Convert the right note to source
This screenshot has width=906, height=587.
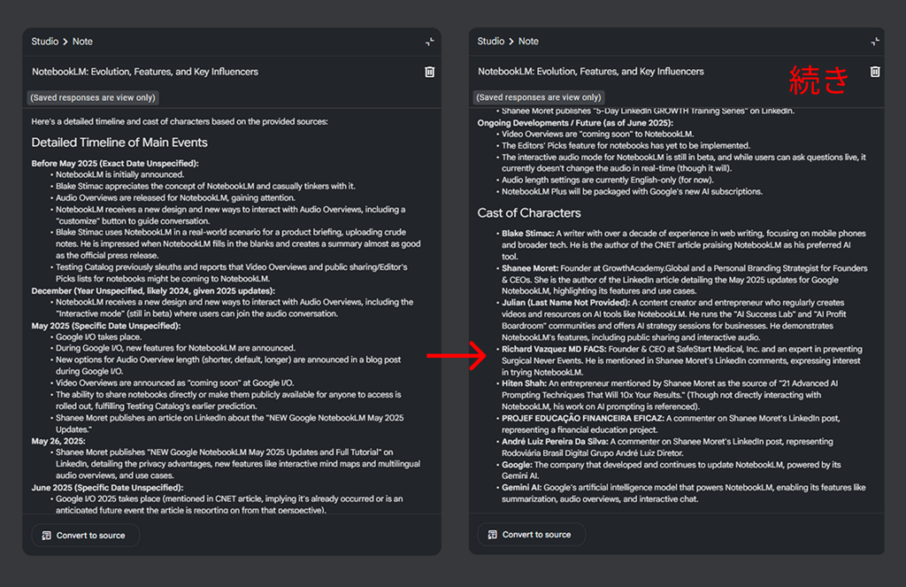click(x=531, y=535)
